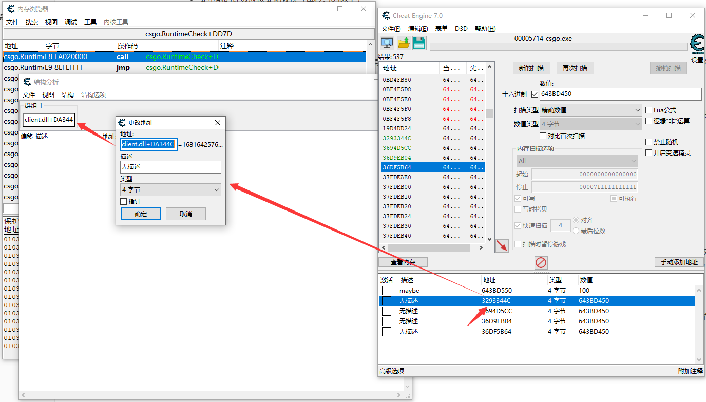Screen dimensions: 706x402
Task: Select address list row 36D9EB04
Action: pyautogui.click(x=537, y=321)
